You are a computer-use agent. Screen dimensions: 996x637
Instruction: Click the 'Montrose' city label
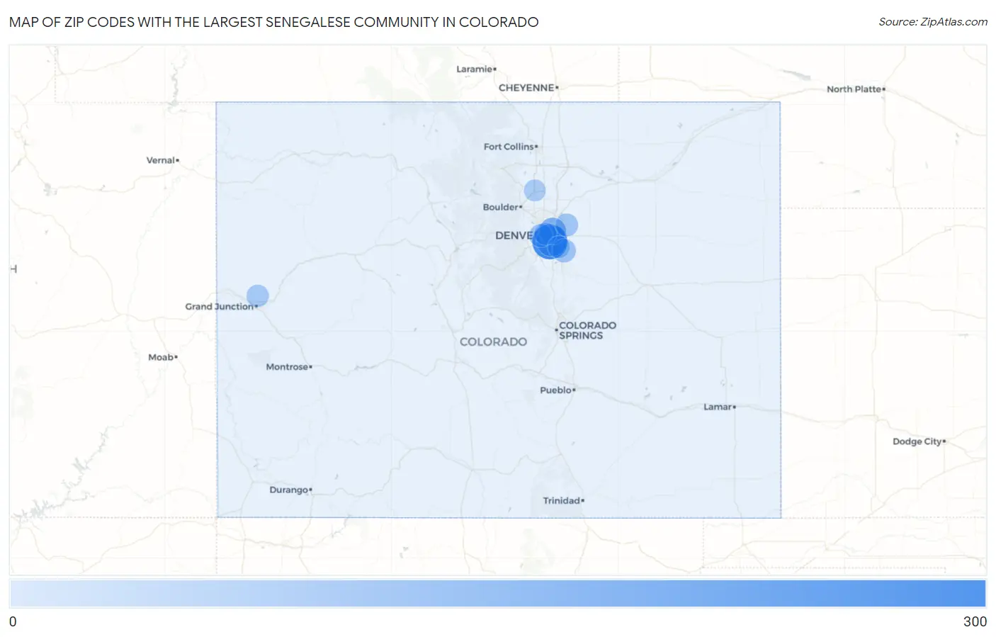coord(287,366)
